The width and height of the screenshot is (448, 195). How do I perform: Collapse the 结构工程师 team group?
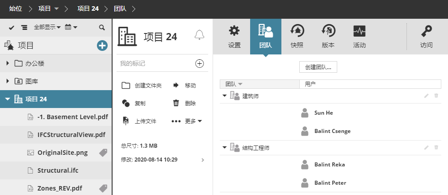coord(225,148)
